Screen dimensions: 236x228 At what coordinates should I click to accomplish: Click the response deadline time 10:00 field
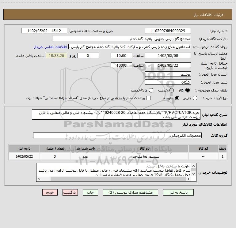(x=121, y=55)
